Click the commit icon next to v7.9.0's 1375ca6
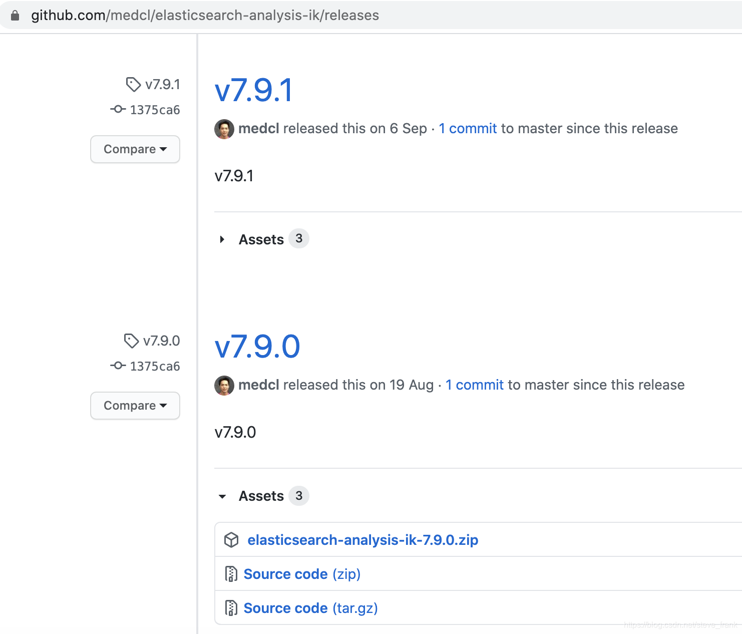 pos(118,366)
